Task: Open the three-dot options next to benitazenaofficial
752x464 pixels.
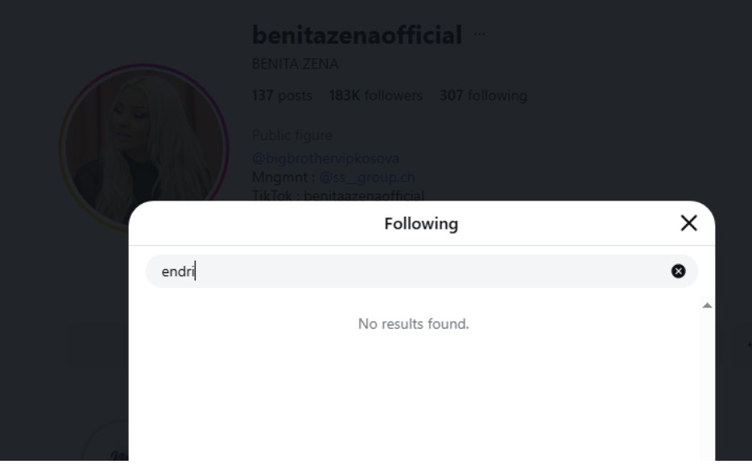Action: tap(480, 35)
